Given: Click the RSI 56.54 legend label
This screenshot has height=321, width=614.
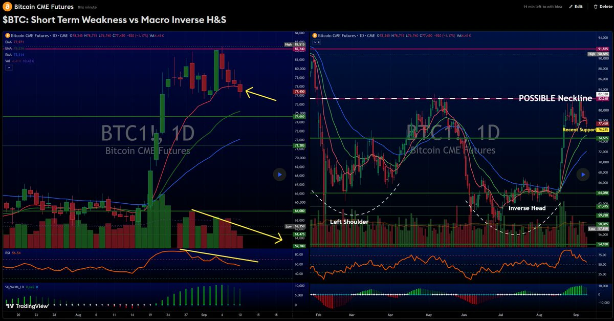Looking at the screenshot, I should pyautogui.click(x=13, y=252).
